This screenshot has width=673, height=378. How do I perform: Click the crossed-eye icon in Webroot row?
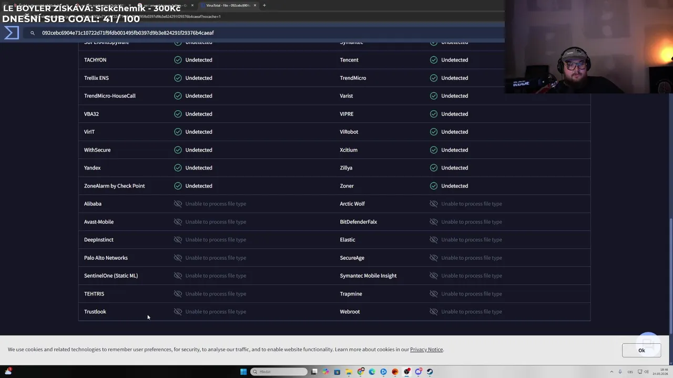tap(434, 312)
